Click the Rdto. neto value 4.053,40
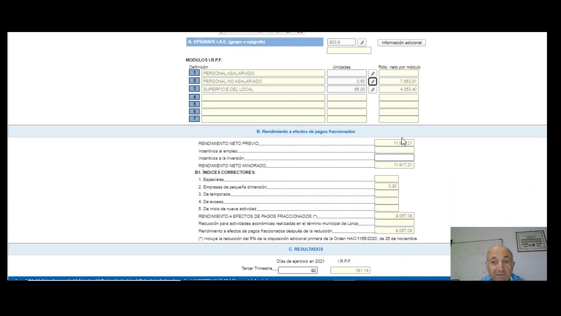This screenshot has width=561, height=316. 398,89
